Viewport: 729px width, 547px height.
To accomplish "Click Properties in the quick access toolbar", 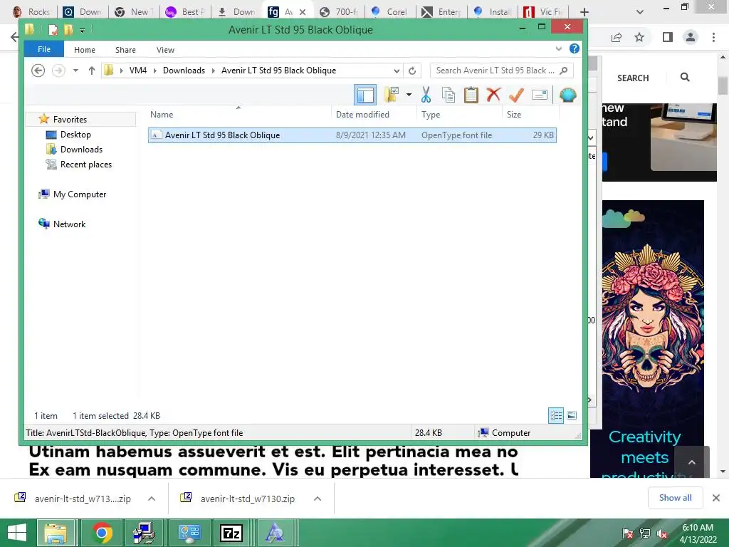I will (53, 30).
